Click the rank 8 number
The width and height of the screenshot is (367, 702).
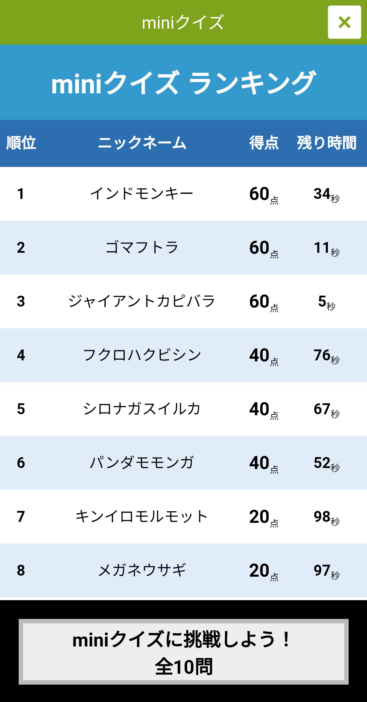pyautogui.click(x=21, y=571)
